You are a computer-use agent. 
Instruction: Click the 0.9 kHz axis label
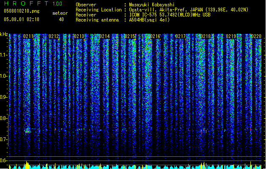pos(4,97)
